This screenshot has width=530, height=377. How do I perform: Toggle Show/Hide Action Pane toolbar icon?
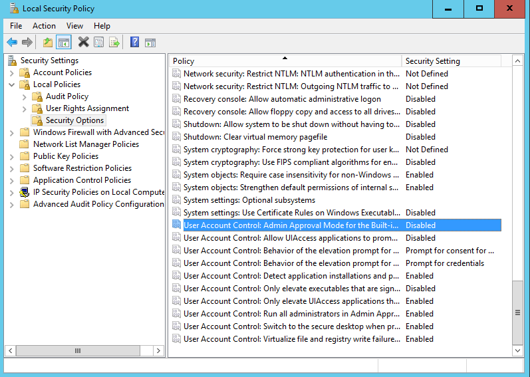(150, 43)
